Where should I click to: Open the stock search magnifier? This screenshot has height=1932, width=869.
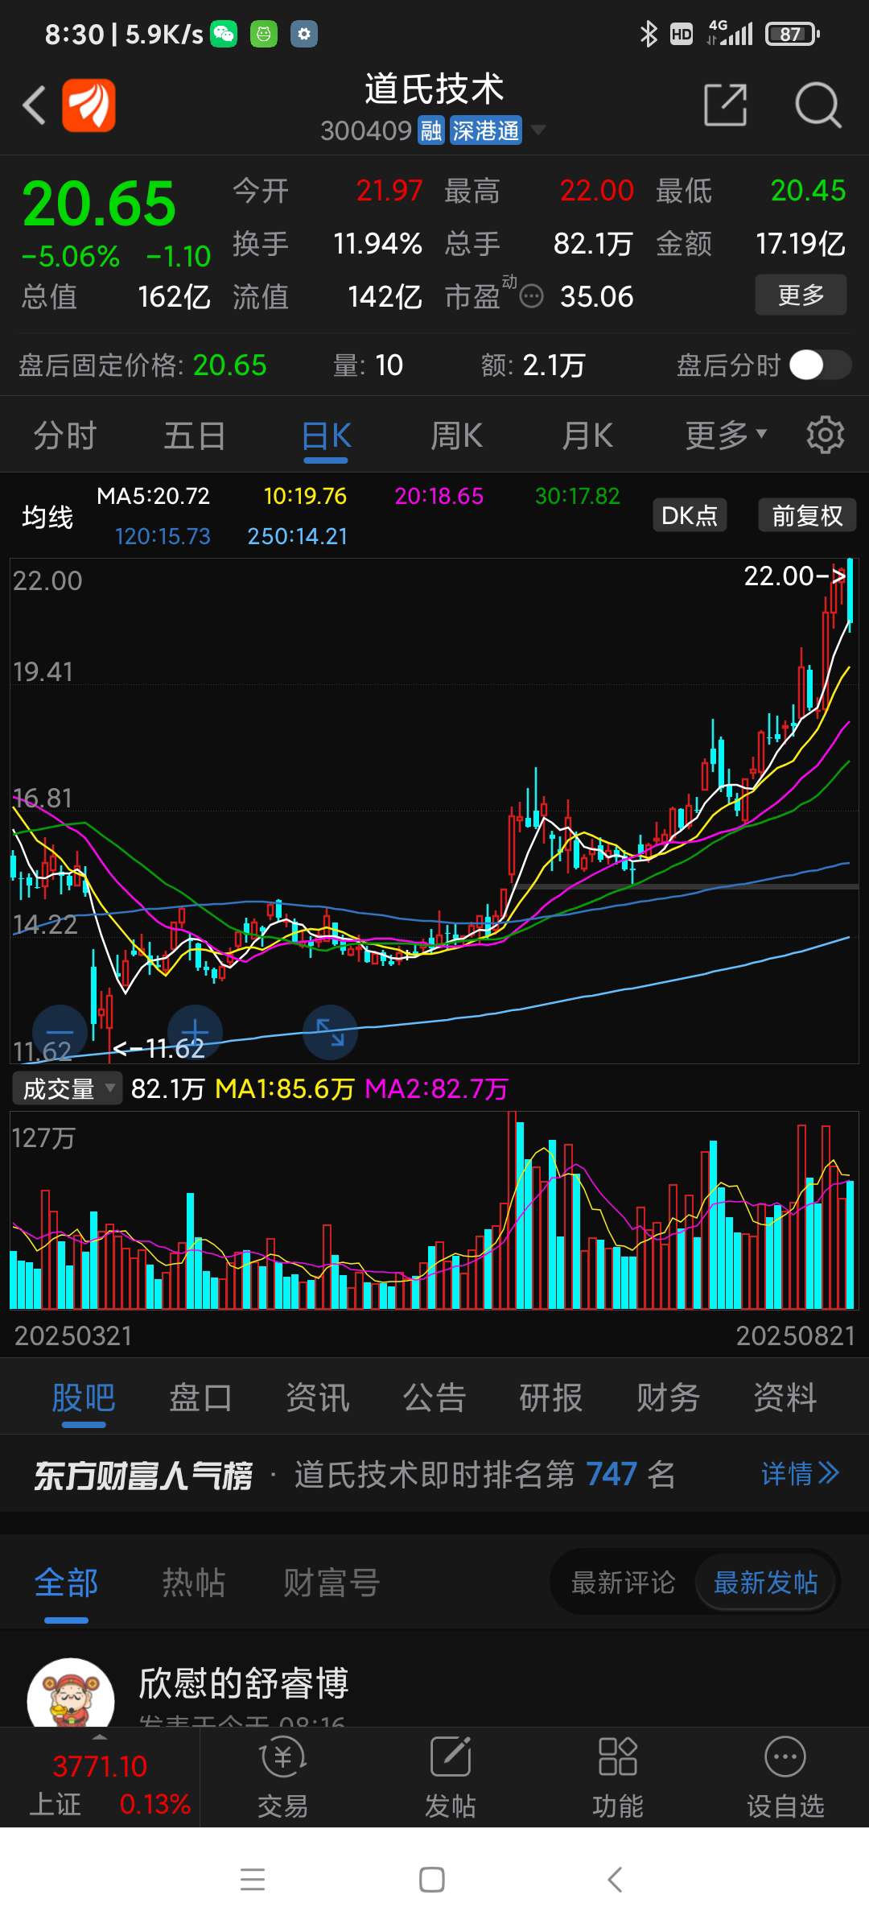click(818, 105)
